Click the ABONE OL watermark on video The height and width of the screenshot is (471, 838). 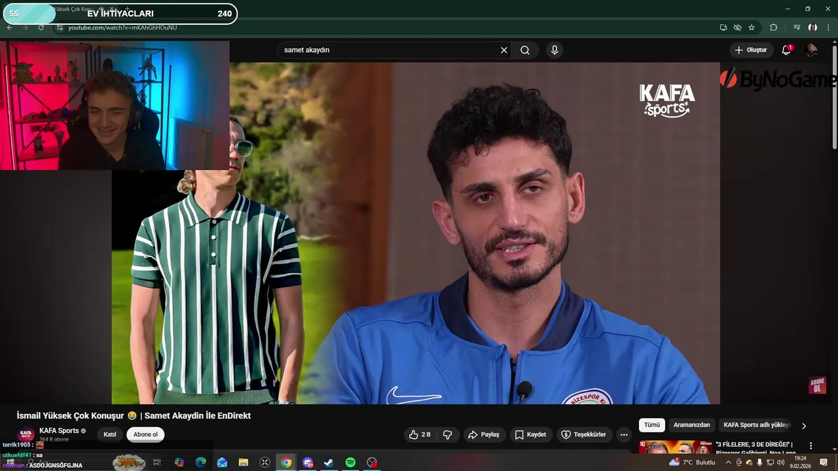tap(817, 385)
